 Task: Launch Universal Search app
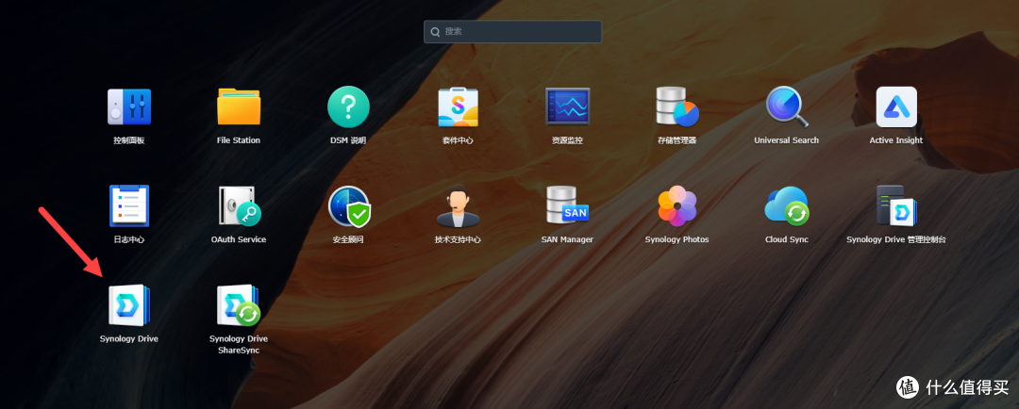click(x=786, y=107)
